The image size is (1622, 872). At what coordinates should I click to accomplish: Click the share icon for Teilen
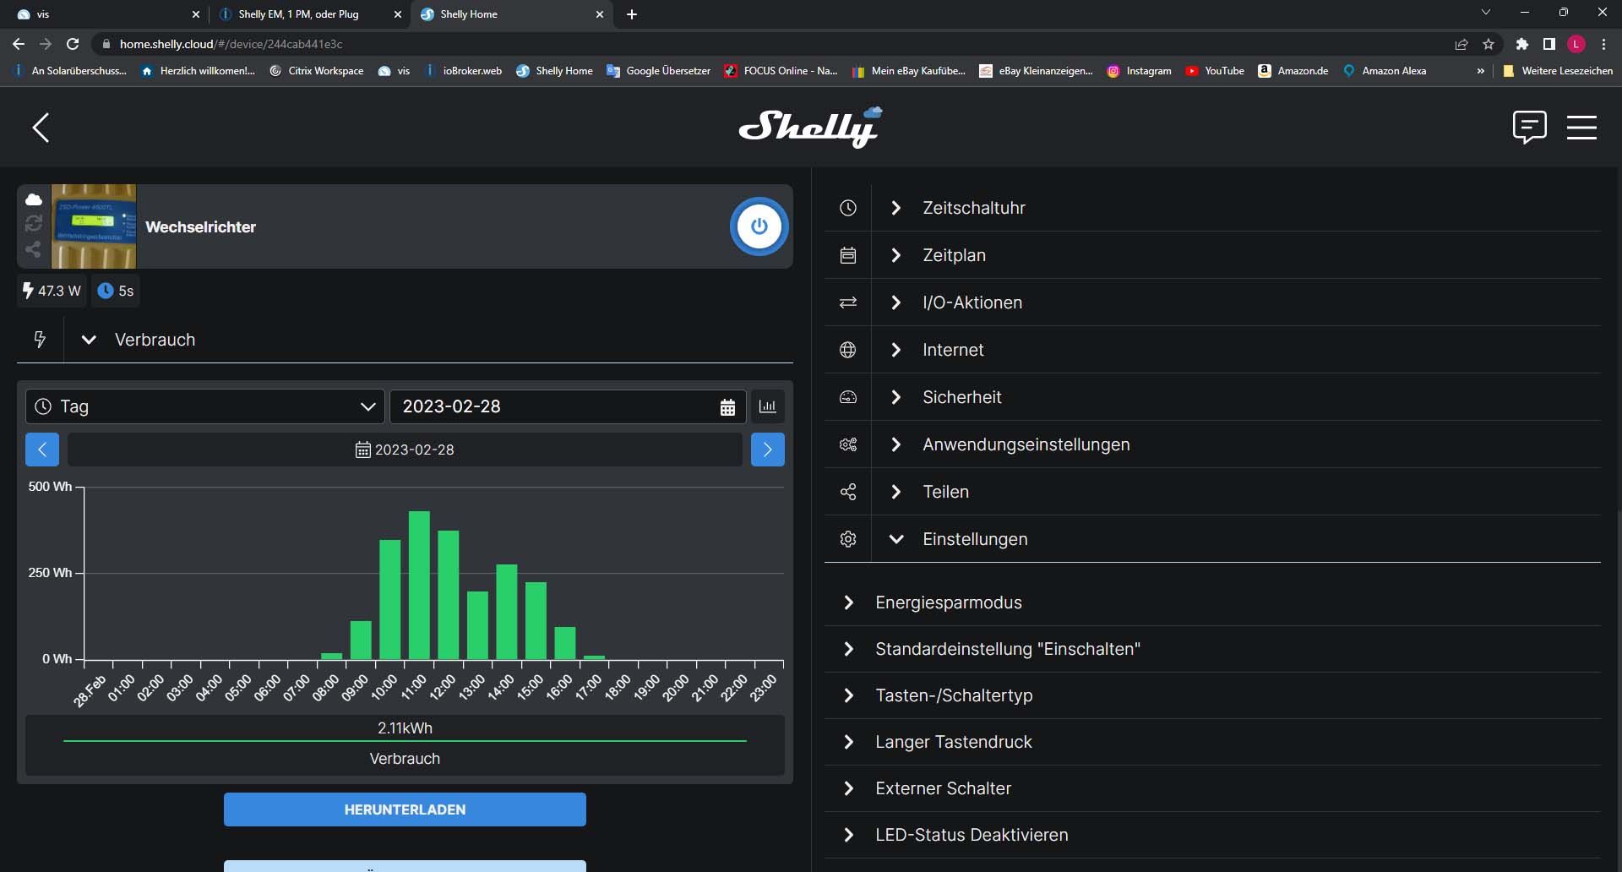tap(848, 492)
